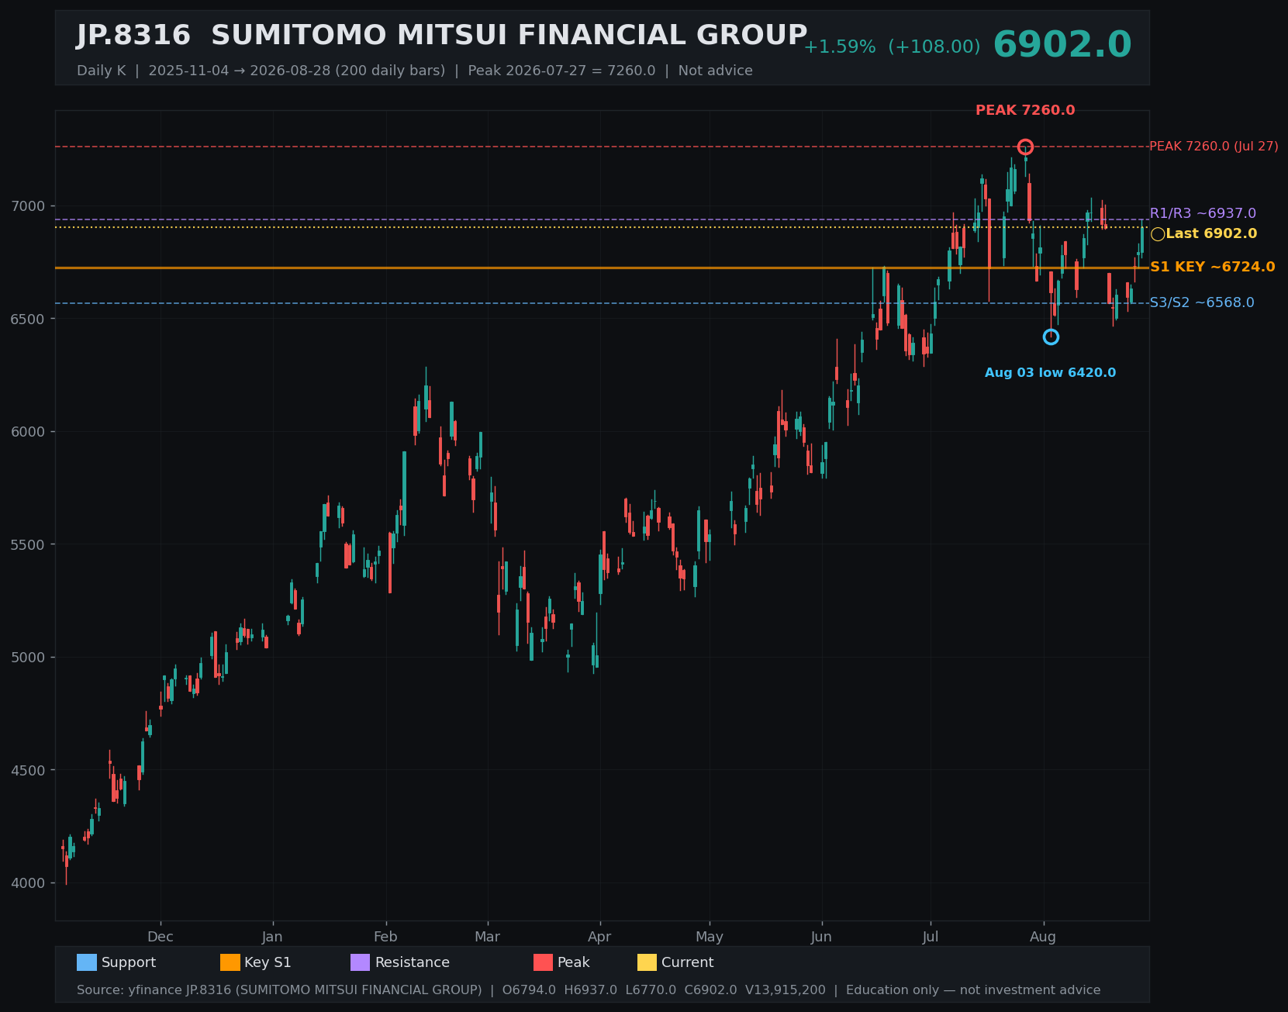
Task: Click the 5500 y-axis tick label
Action: point(28,544)
